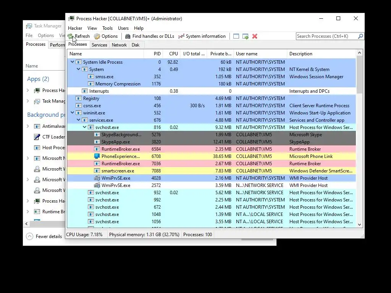Click Processes: 100 status bar entry
The image size is (391, 293).
pyautogui.click(x=197, y=235)
